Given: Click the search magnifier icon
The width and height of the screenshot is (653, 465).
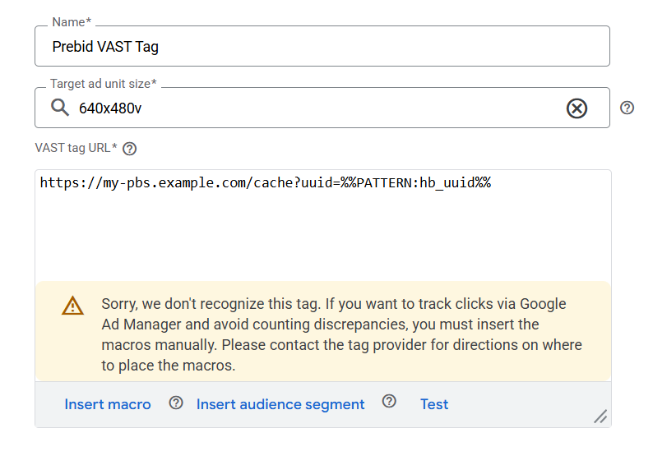Looking at the screenshot, I should point(59,108).
